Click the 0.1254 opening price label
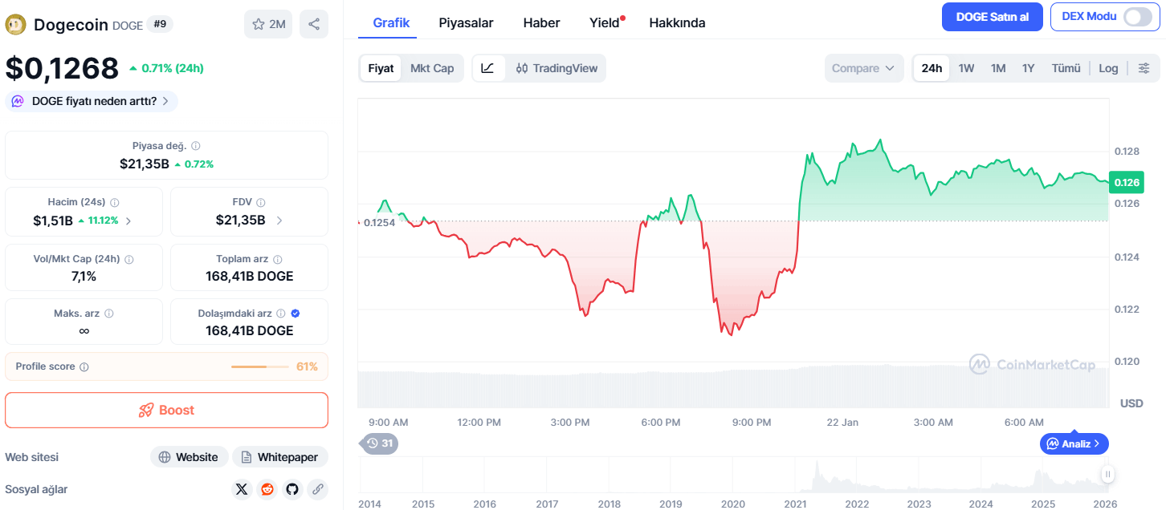The image size is (1166, 510). click(379, 222)
